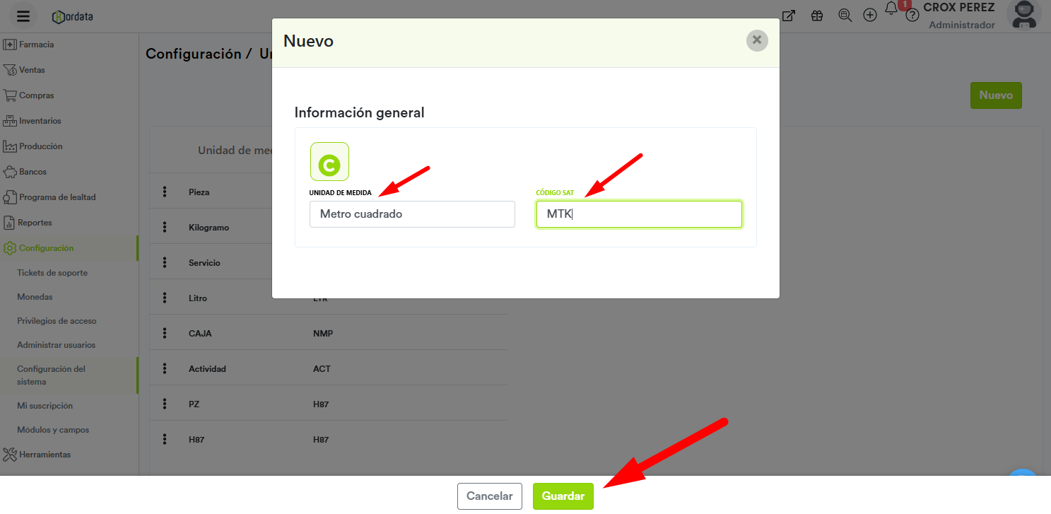Open the hamburger menu icon

23,16
